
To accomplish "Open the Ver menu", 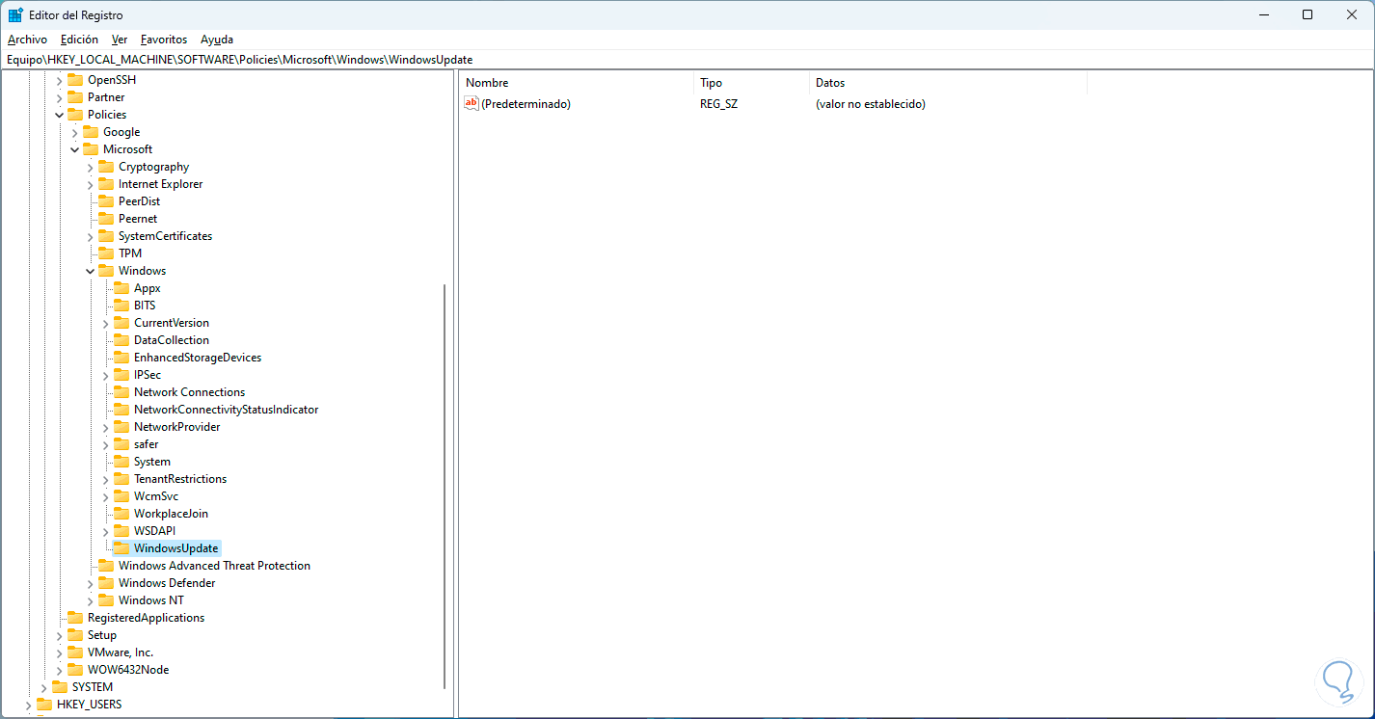I will (120, 40).
